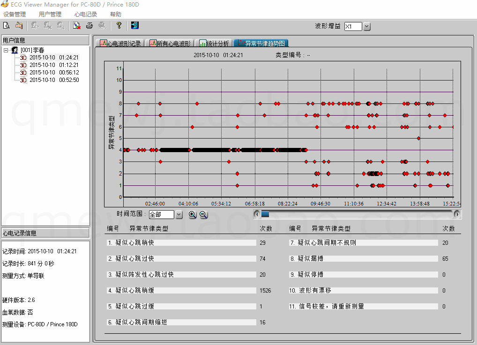Select rhythm type 5 疑似心跳过缓 row
477x345 pixels.
point(181,306)
